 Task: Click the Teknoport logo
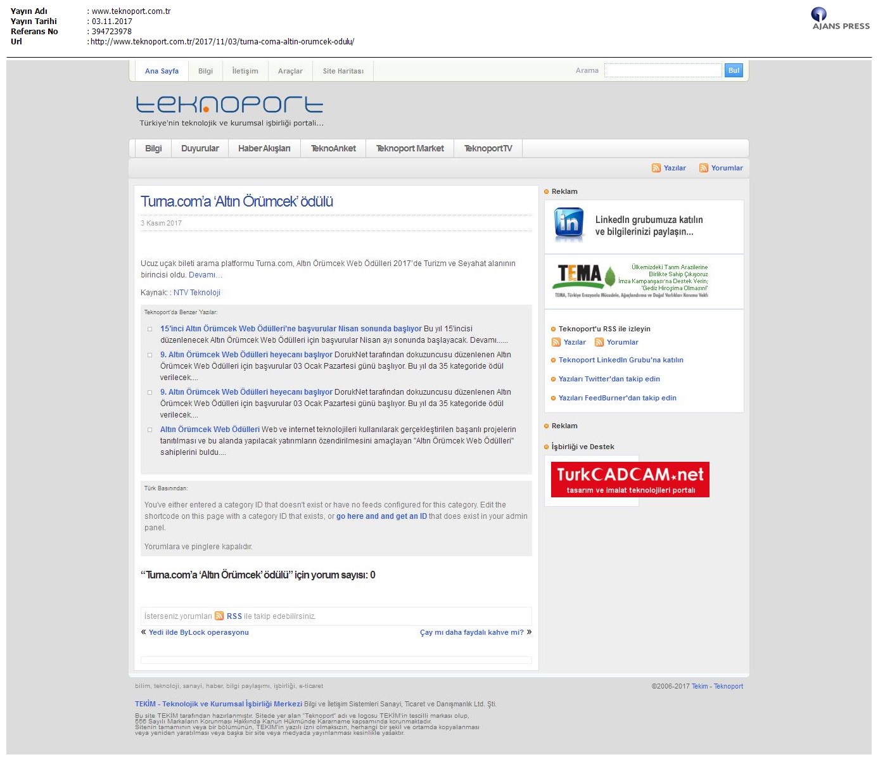tap(229, 105)
